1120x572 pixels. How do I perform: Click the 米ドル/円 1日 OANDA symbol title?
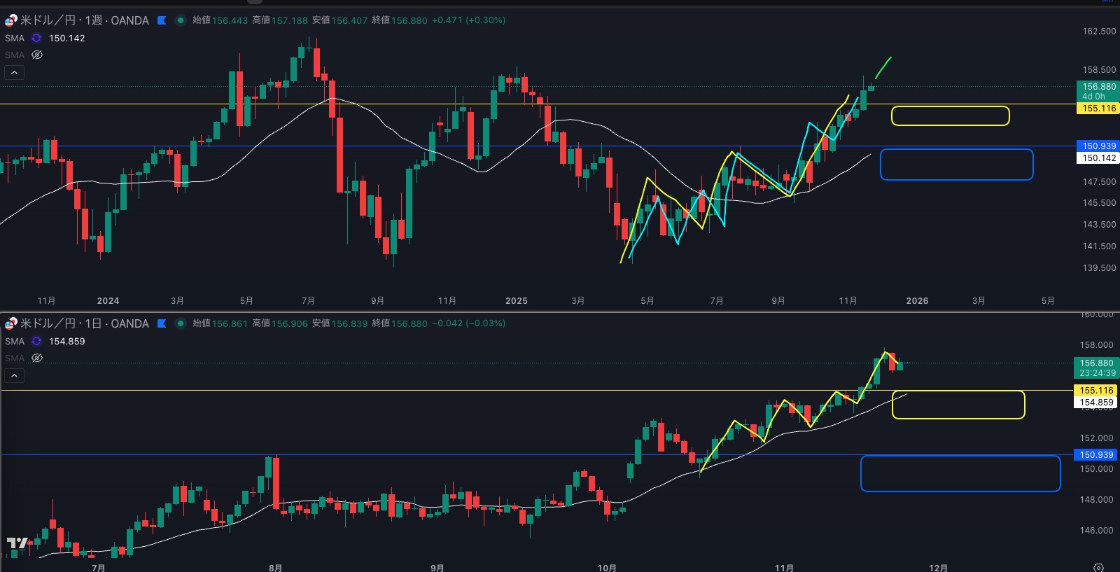pos(84,323)
